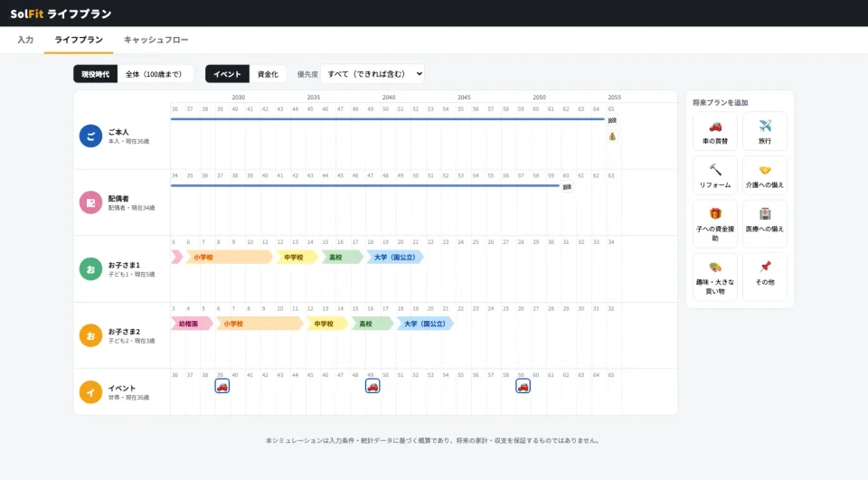
Task: Add その他 pin plan
Action: pyautogui.click(x=765, y=277)
